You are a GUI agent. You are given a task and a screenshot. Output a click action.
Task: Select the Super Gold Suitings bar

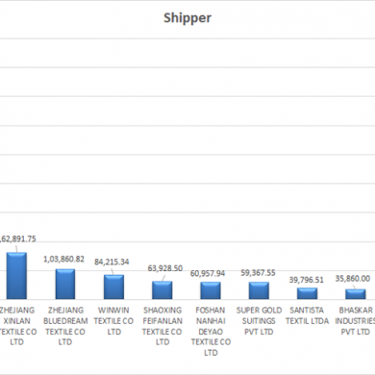coord(259,291)
